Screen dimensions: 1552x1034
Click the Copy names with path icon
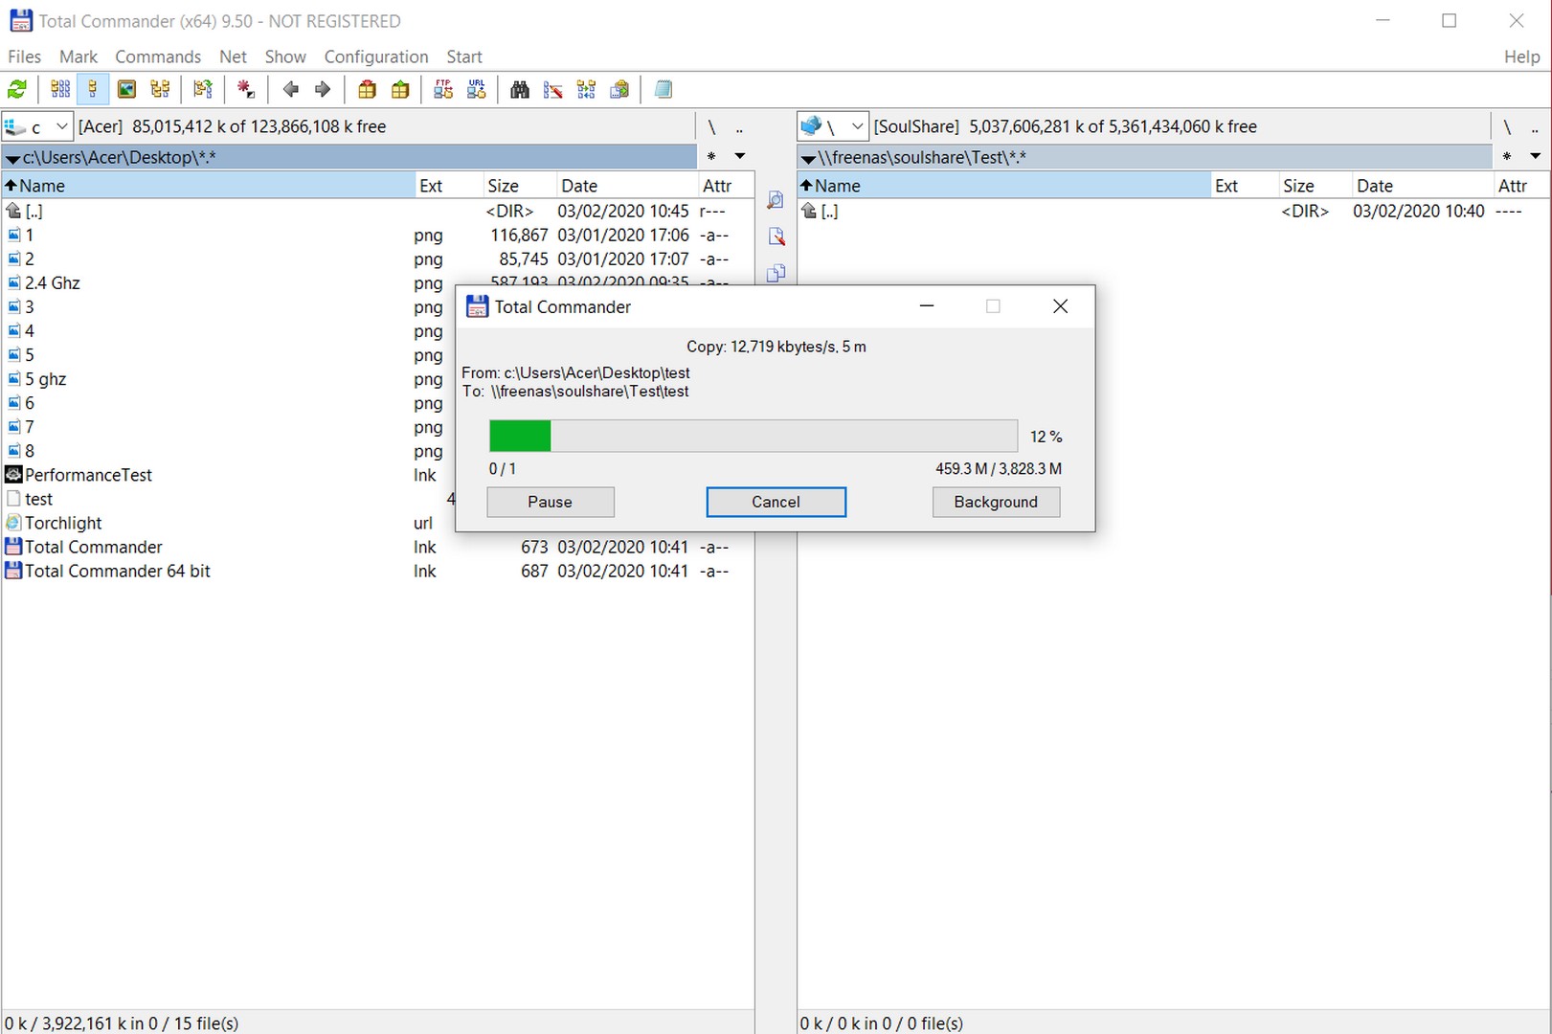pos(619,89)
